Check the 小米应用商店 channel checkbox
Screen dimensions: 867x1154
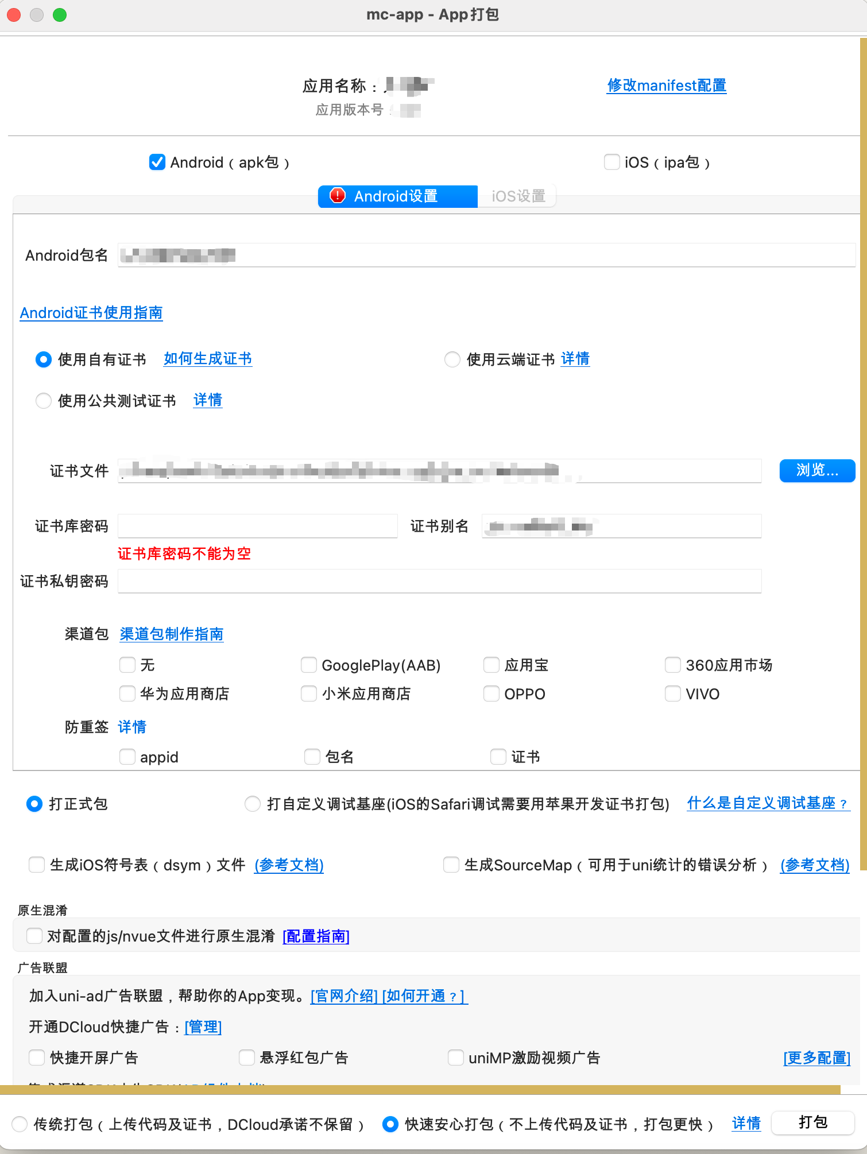pos(309,694)
